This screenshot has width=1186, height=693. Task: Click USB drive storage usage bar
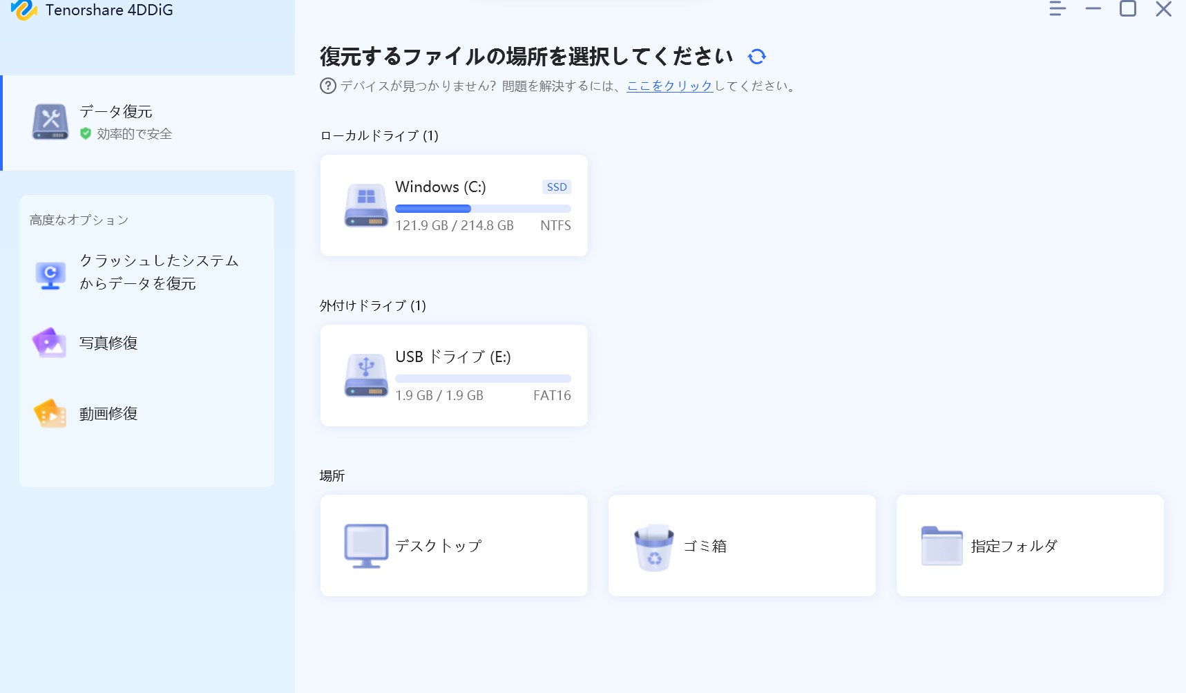[483, 379]
